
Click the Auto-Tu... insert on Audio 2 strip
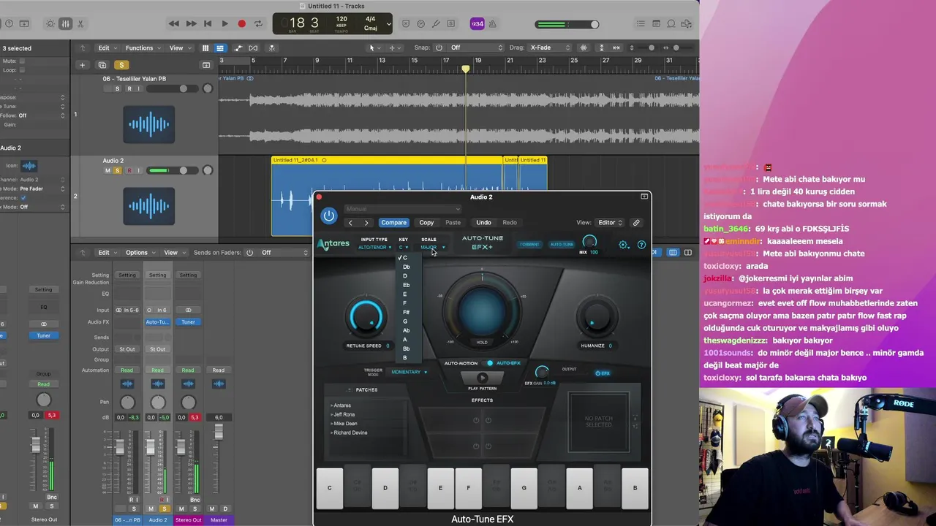[157, 321]
